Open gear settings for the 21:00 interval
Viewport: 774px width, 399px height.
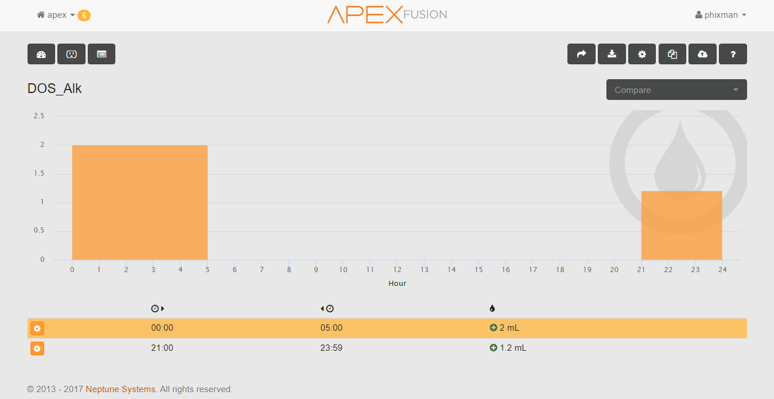point(37,348)
